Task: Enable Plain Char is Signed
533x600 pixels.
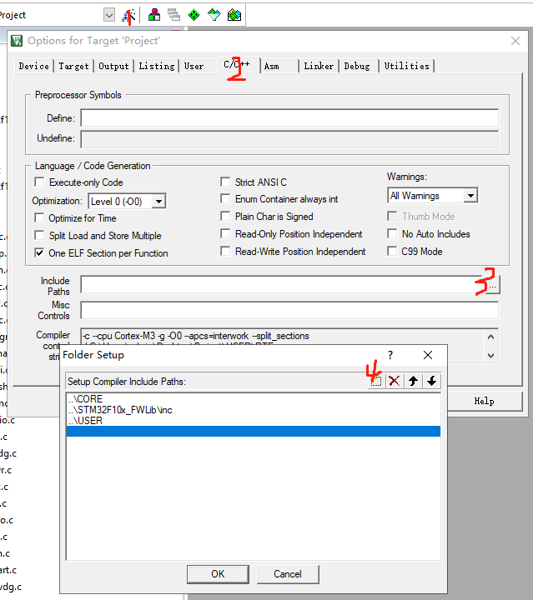Action: coord(225,216)
